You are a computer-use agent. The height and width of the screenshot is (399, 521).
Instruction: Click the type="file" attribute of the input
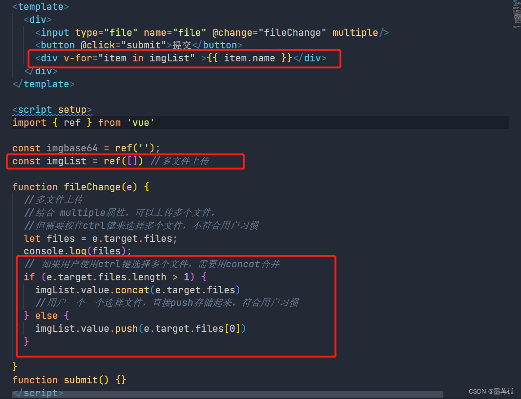click(x=106, y=33)
